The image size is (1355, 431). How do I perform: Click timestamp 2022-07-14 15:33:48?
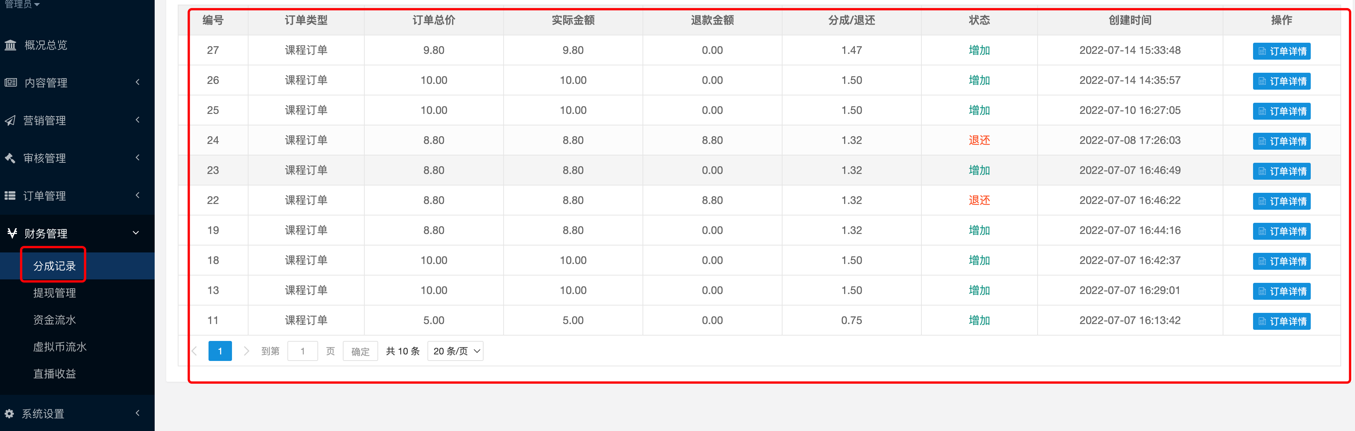pyautogui.click(x=1130, y=50)
